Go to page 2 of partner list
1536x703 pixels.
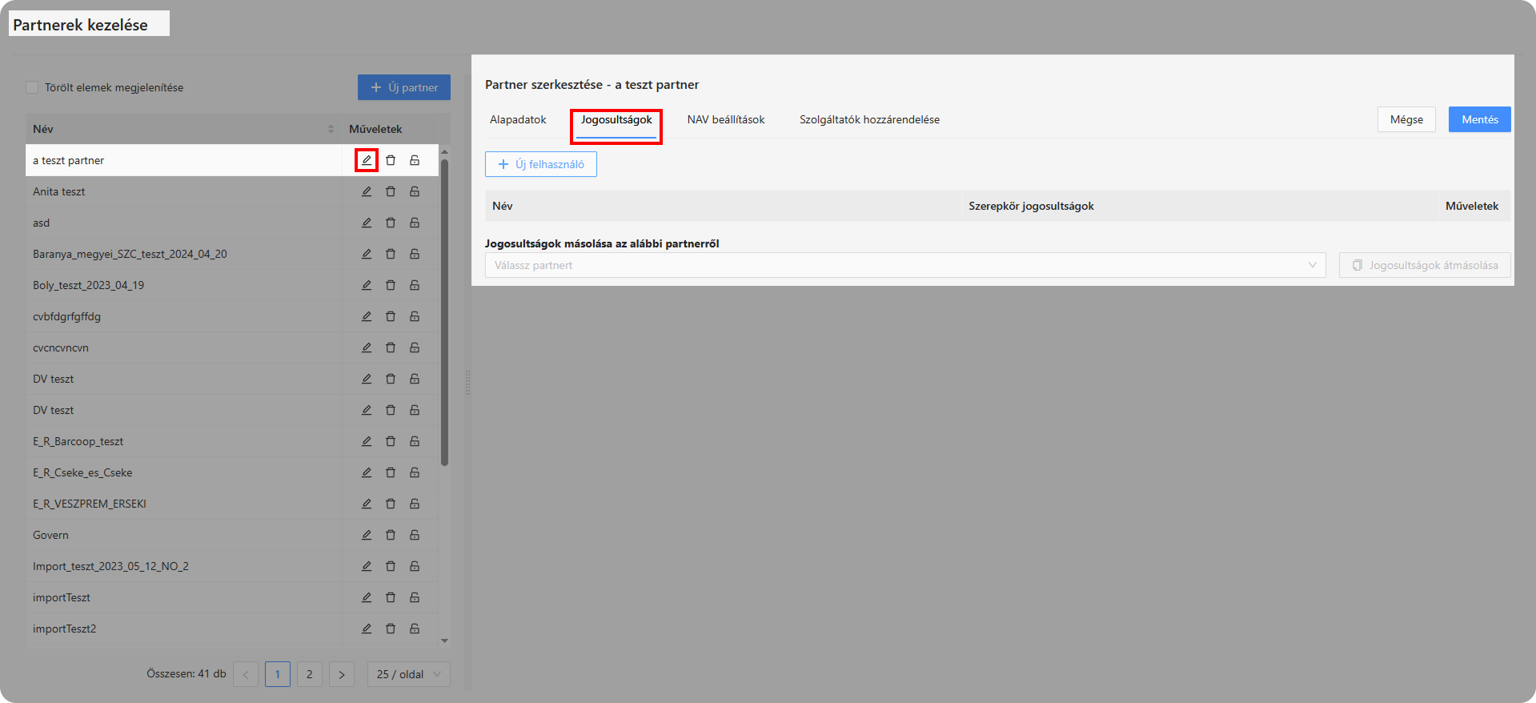(309, 674)
